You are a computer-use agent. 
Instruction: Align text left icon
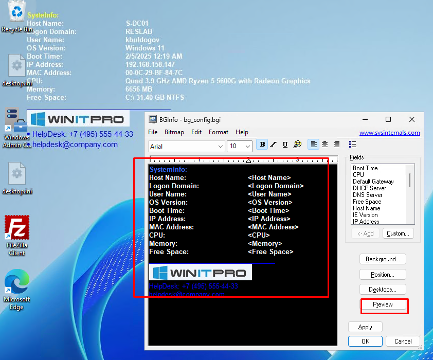click(313, 145)
